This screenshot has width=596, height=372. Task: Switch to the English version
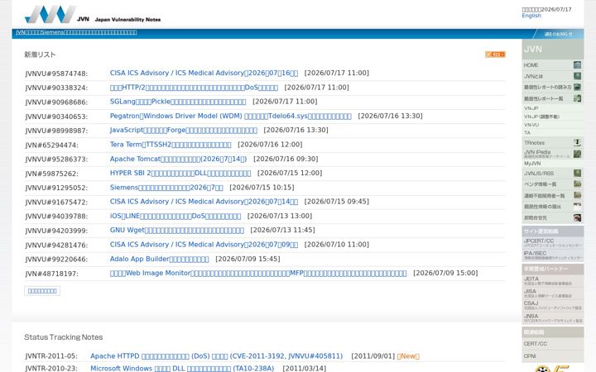tap(531, 16)
